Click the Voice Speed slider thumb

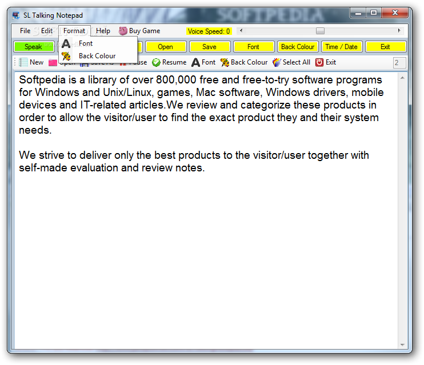320,31
